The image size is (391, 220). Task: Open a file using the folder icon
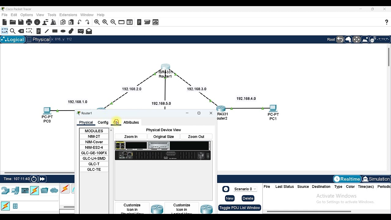pos(13,22)
